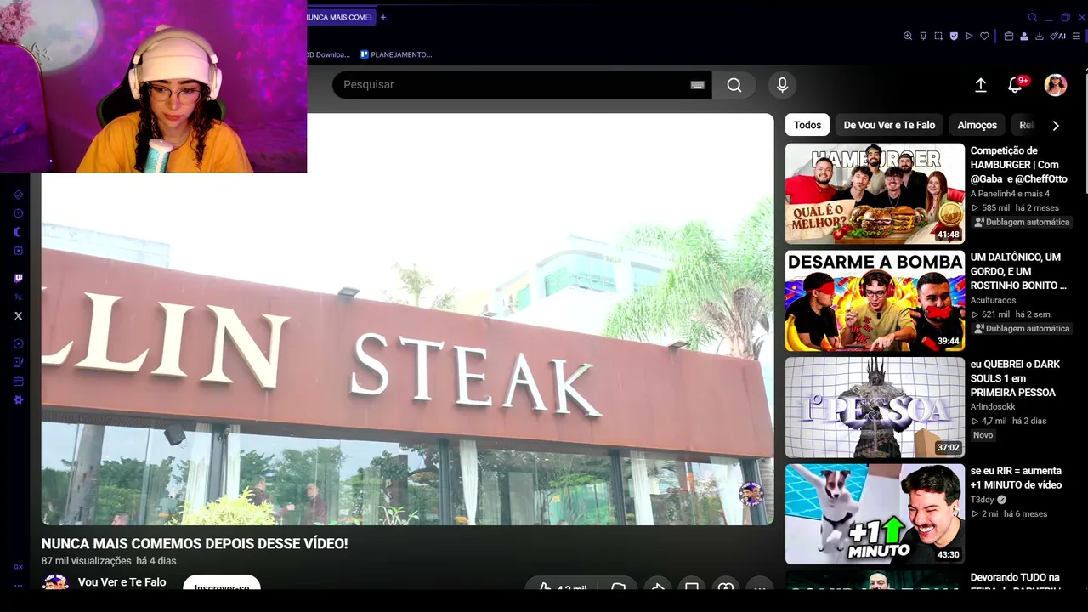Image resolution: width=1088 pixels, height=612 pixels.
Task: Open the shield privacy protection icon
Action: pyautogui.click(x=954, y=37)
